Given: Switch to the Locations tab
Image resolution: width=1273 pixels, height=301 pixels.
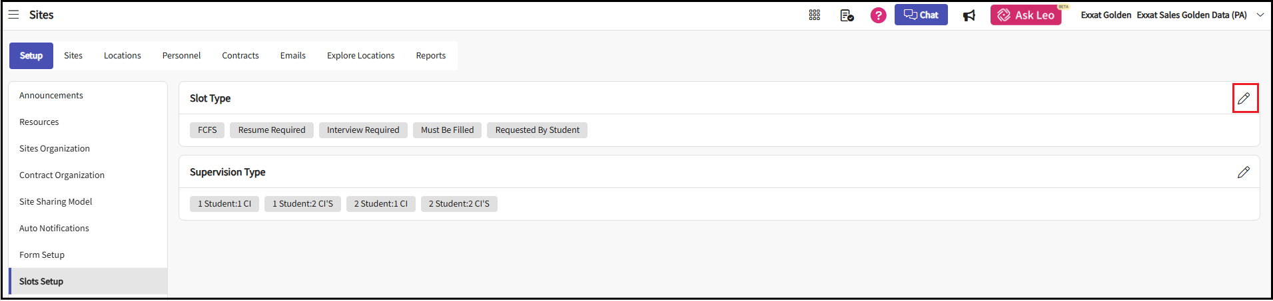Looking at the screenshot, I should point(123,56).
